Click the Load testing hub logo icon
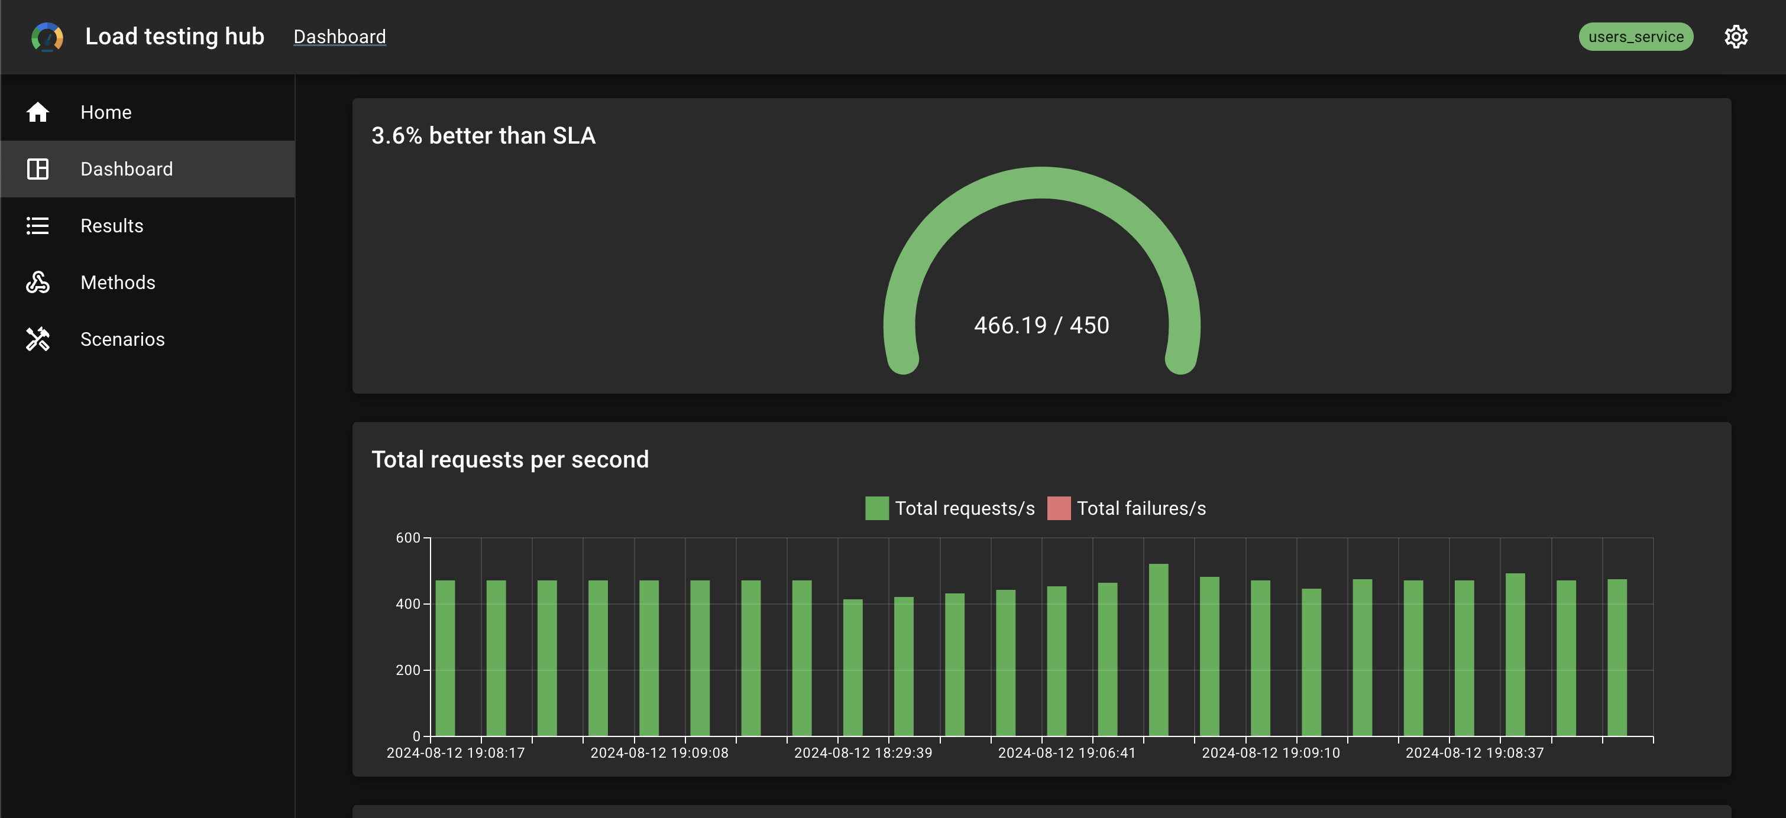The height and width of the screenshot is (818, 1786). 47,37
